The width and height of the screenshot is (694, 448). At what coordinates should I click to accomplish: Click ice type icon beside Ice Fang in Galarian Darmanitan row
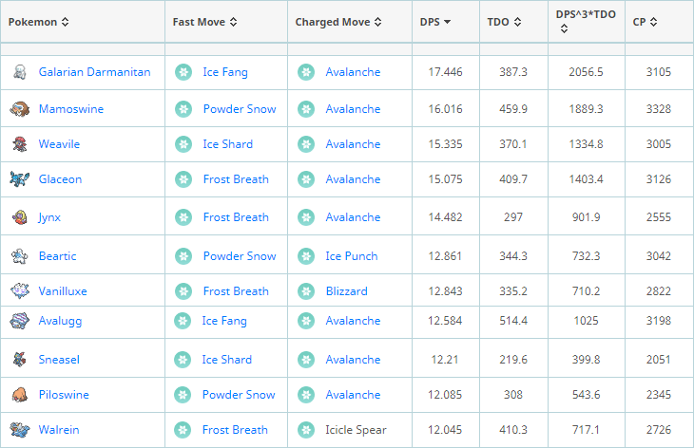click(183, 72)
